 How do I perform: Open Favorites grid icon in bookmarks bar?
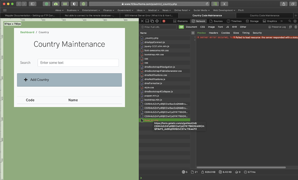click(5, 10)
